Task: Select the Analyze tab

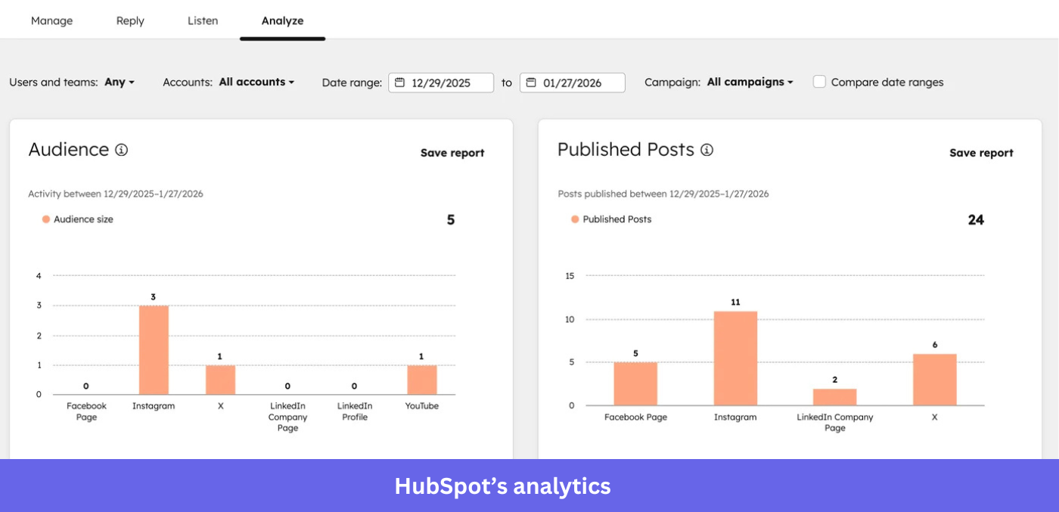Action: [282, 20]
